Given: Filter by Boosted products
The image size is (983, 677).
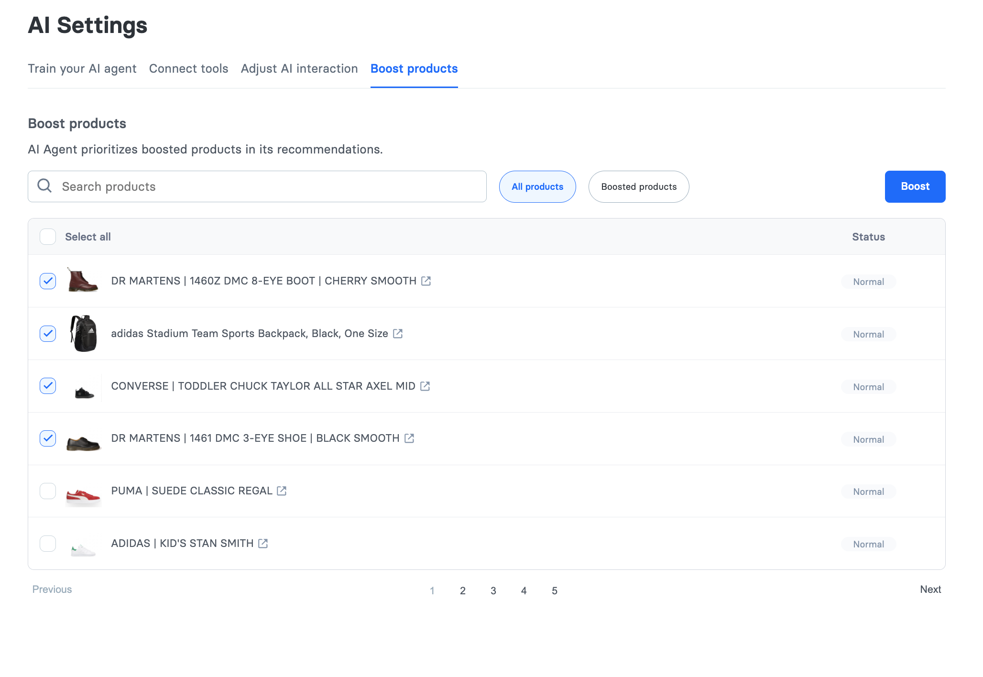Looking at the screenshot, I should coord(638,186).
